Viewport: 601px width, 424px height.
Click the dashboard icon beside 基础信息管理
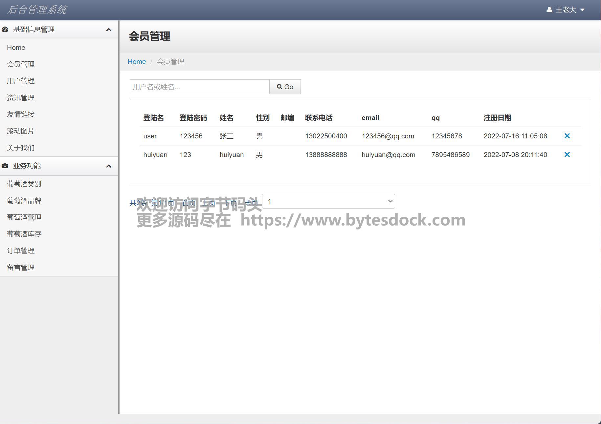[5, 30]
